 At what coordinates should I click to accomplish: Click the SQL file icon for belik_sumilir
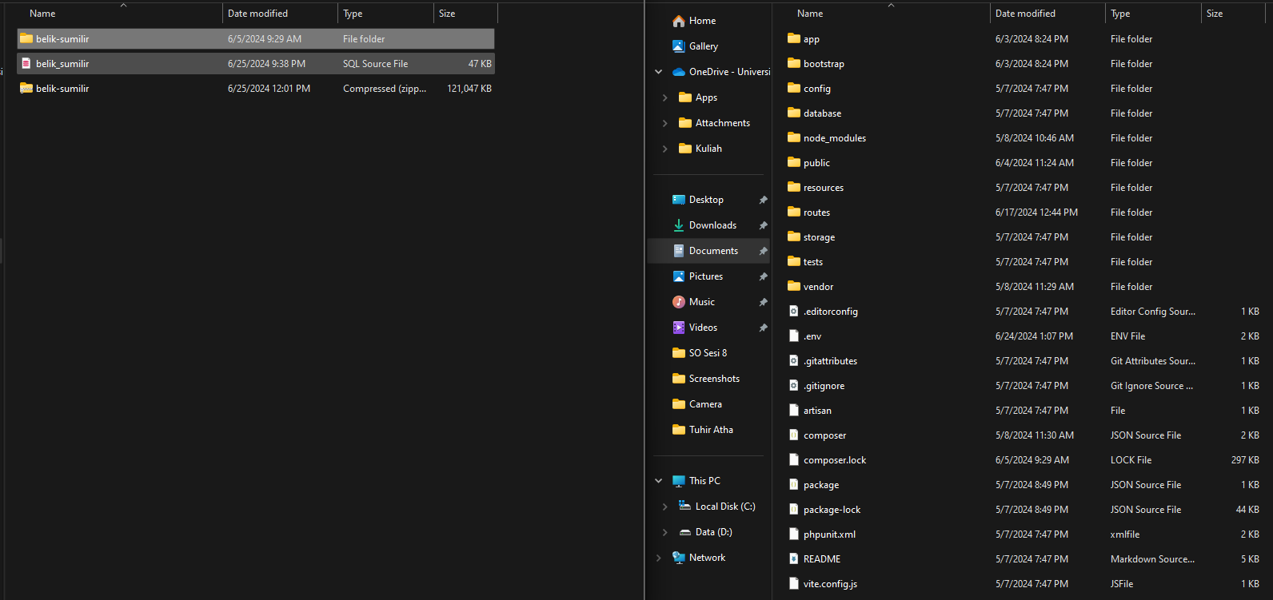[26, 64]
